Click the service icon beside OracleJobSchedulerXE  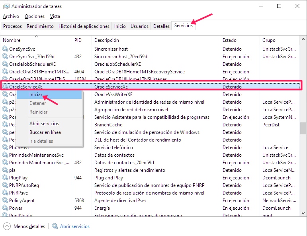pos(5,64)
